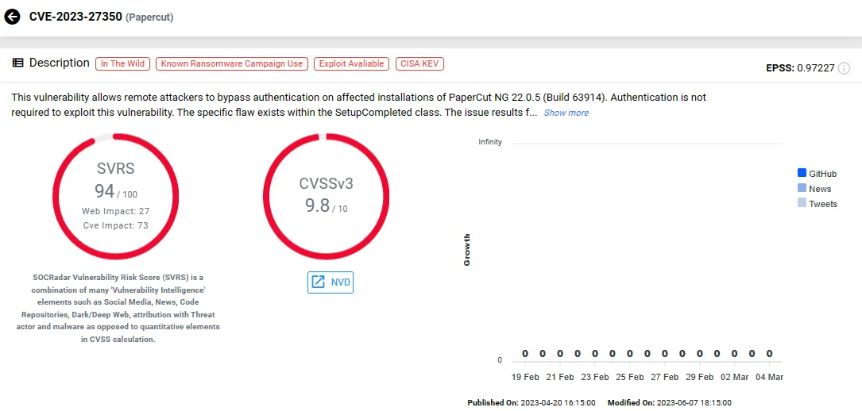Open the NVD external link button
Image resolution: width=862 pixels, height=411 pixels.
[x=330, y=282]
